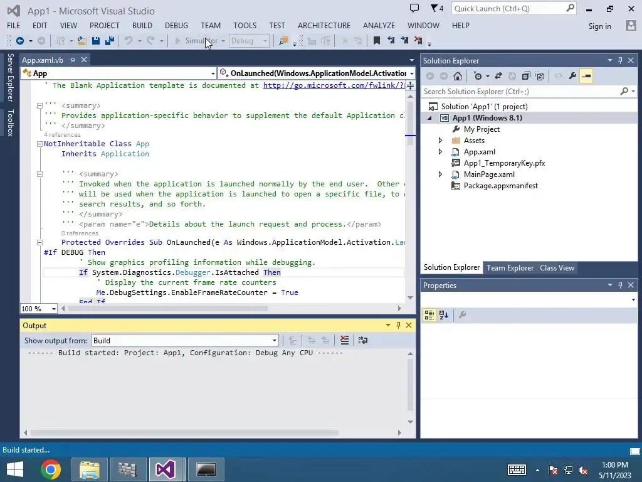Screen dimensions: 642x482
Task: Save the file with the single disk icon
Action: (96, 41)
